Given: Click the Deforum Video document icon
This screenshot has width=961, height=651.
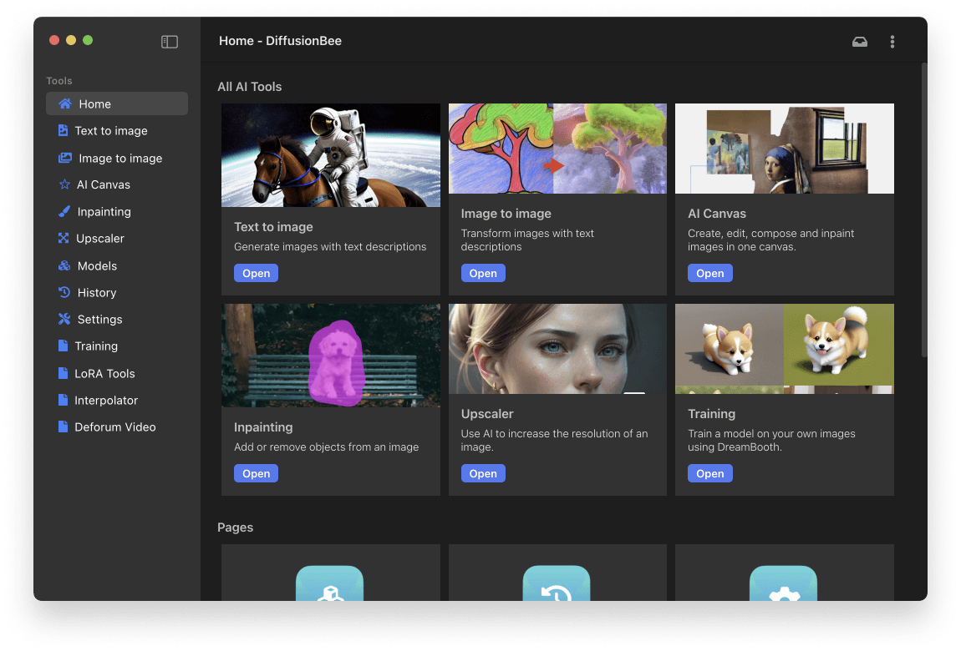Looking at the screenshot, I should 63,426.
